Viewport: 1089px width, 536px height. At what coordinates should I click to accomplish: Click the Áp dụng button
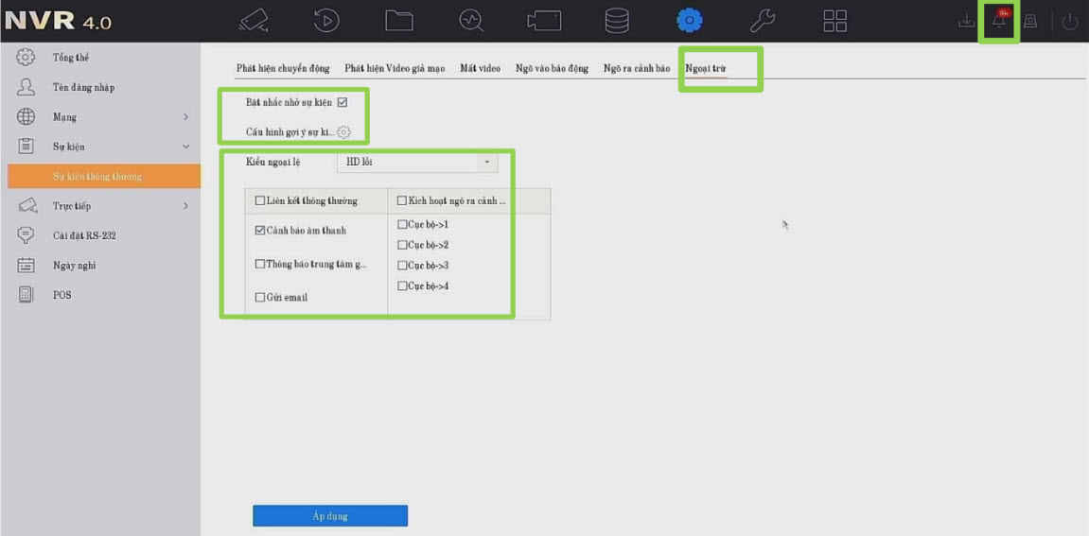[x=329, y=516]
